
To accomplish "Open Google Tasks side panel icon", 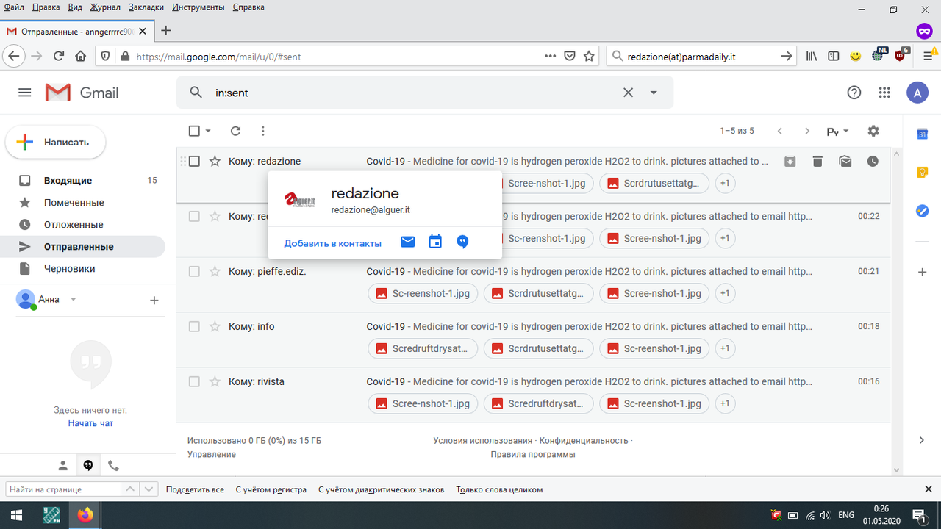I will (x=922, y=211).
